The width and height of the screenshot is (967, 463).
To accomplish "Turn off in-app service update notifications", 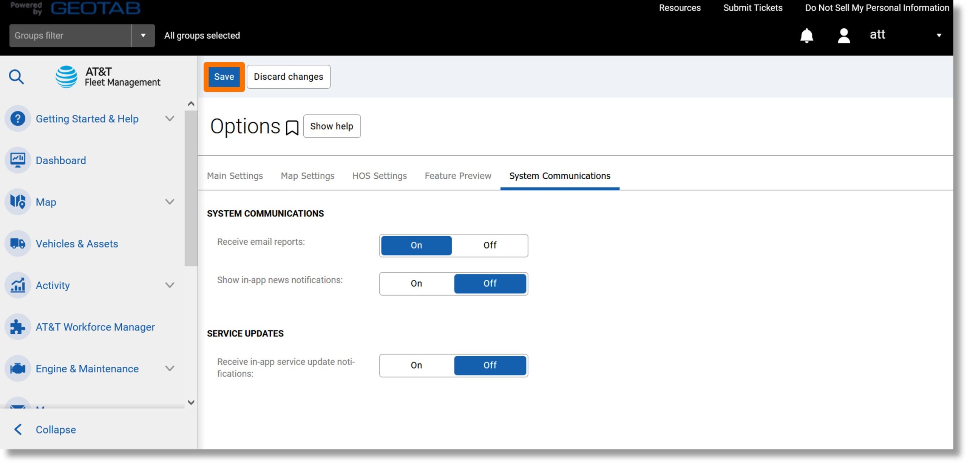I will 490,365.
